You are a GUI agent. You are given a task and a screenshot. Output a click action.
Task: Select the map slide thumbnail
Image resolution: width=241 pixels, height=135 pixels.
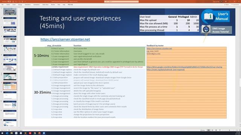(x=10, y=76)
